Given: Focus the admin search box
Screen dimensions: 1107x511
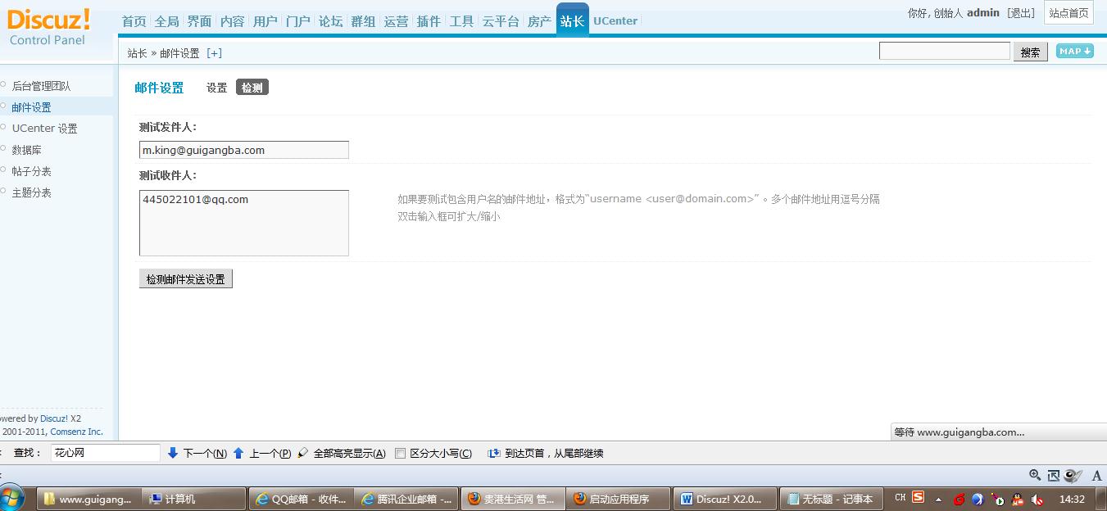Looking at the screenshot, I should (945, 51).
